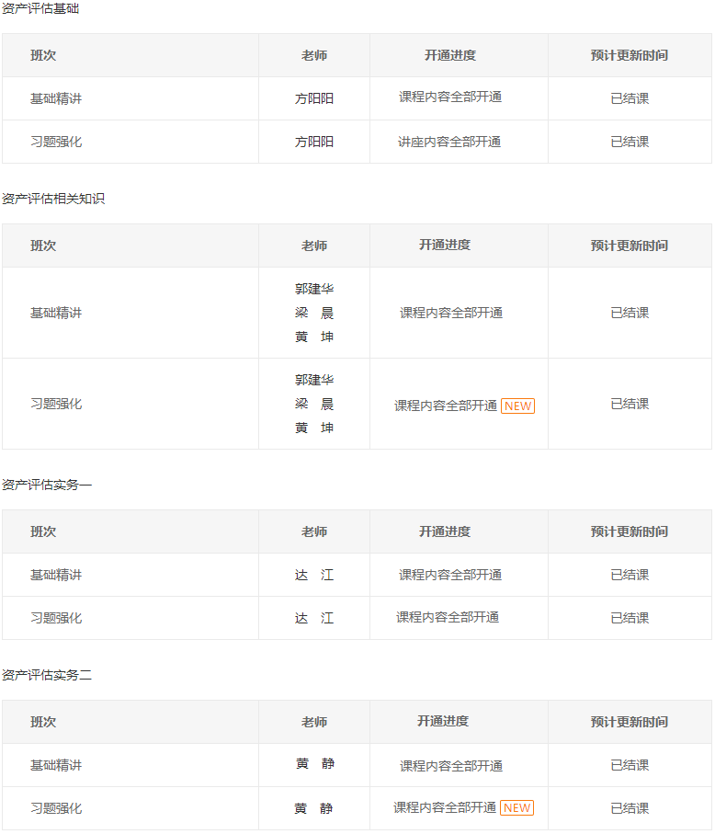Click 方阳阳 in 资产评估基础 基础精讲 row

pos(314,98)
